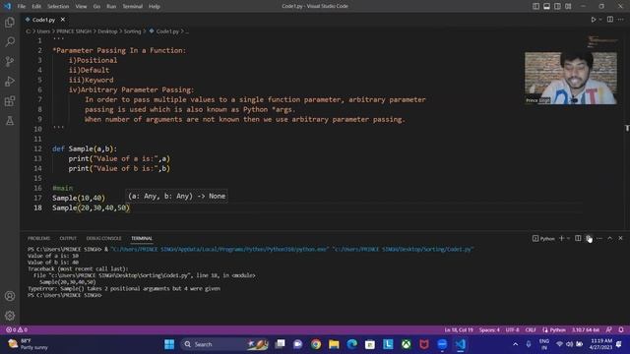The width and height of the screenshot is (630, 354).
Task: Open the Testing flask view
Action: tap(10, 120)
